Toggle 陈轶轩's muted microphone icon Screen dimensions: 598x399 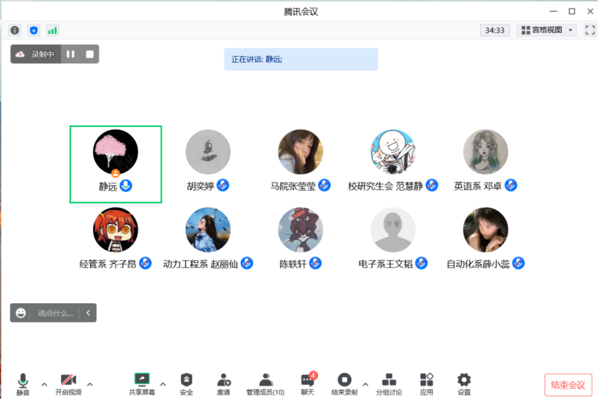click(x=315, y=263)
